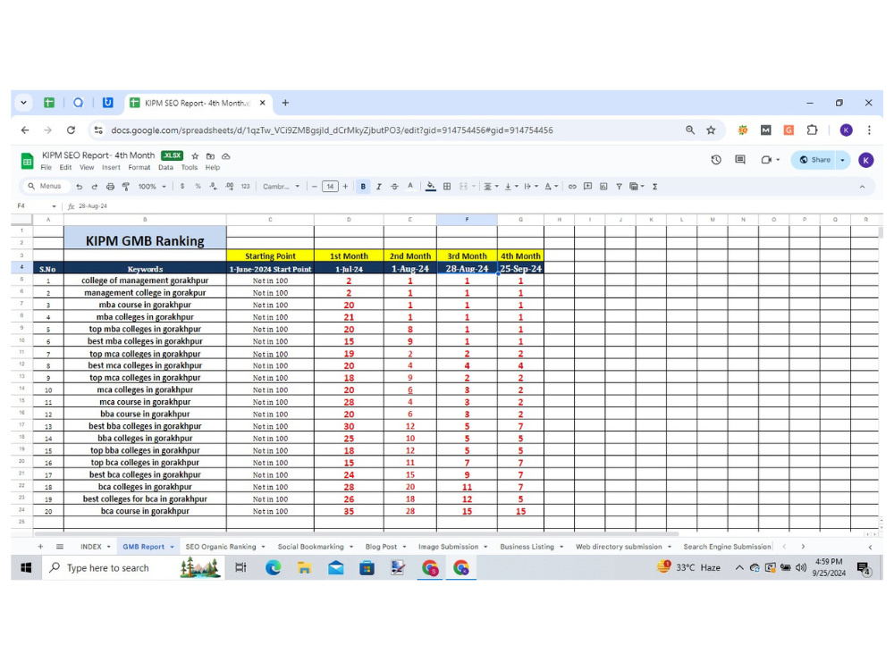Click the Menus search box

pos(45,187)
